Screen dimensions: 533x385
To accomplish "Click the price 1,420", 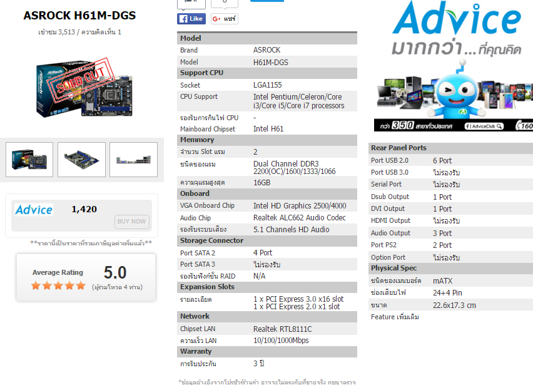I will click(84, 209).
